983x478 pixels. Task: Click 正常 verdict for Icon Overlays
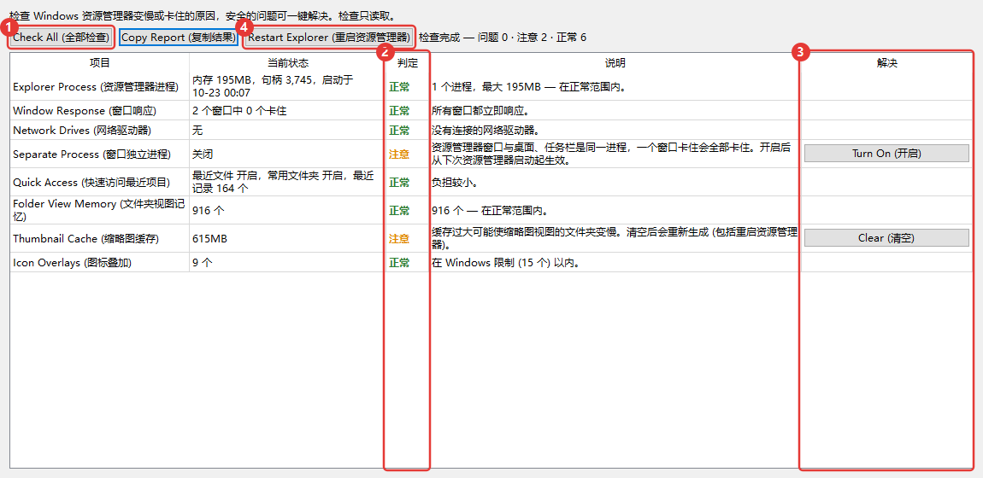click(x=399, y=263)
